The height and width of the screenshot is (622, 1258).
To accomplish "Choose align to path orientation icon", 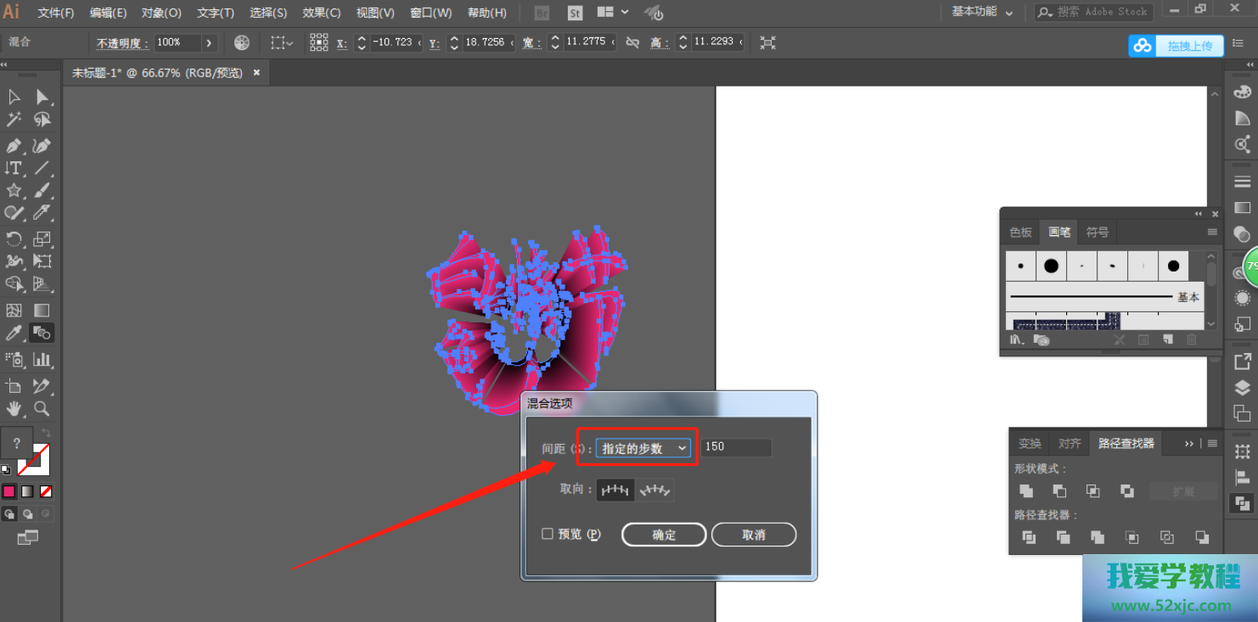I will [655, 490].
